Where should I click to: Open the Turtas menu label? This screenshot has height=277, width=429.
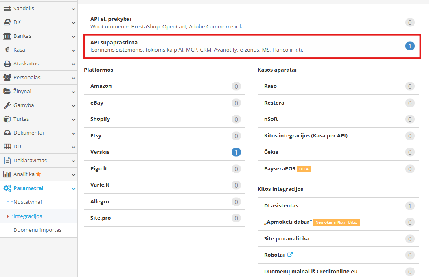click(x=21, y=119)
